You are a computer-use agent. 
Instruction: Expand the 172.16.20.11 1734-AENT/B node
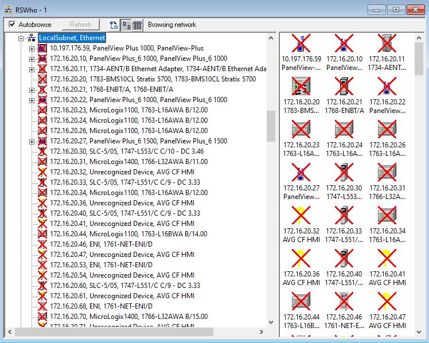coord(32,69)
